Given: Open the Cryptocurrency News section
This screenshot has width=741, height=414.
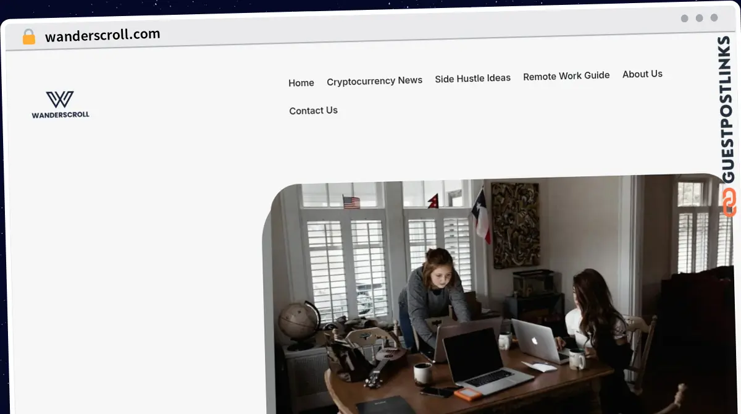Looking at the screenshot, I should click(374, 80).
